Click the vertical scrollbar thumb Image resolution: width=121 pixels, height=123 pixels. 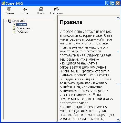coord(118,52)
